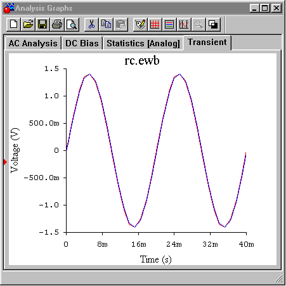Select the Transient tab

click(x=207, y=42)
